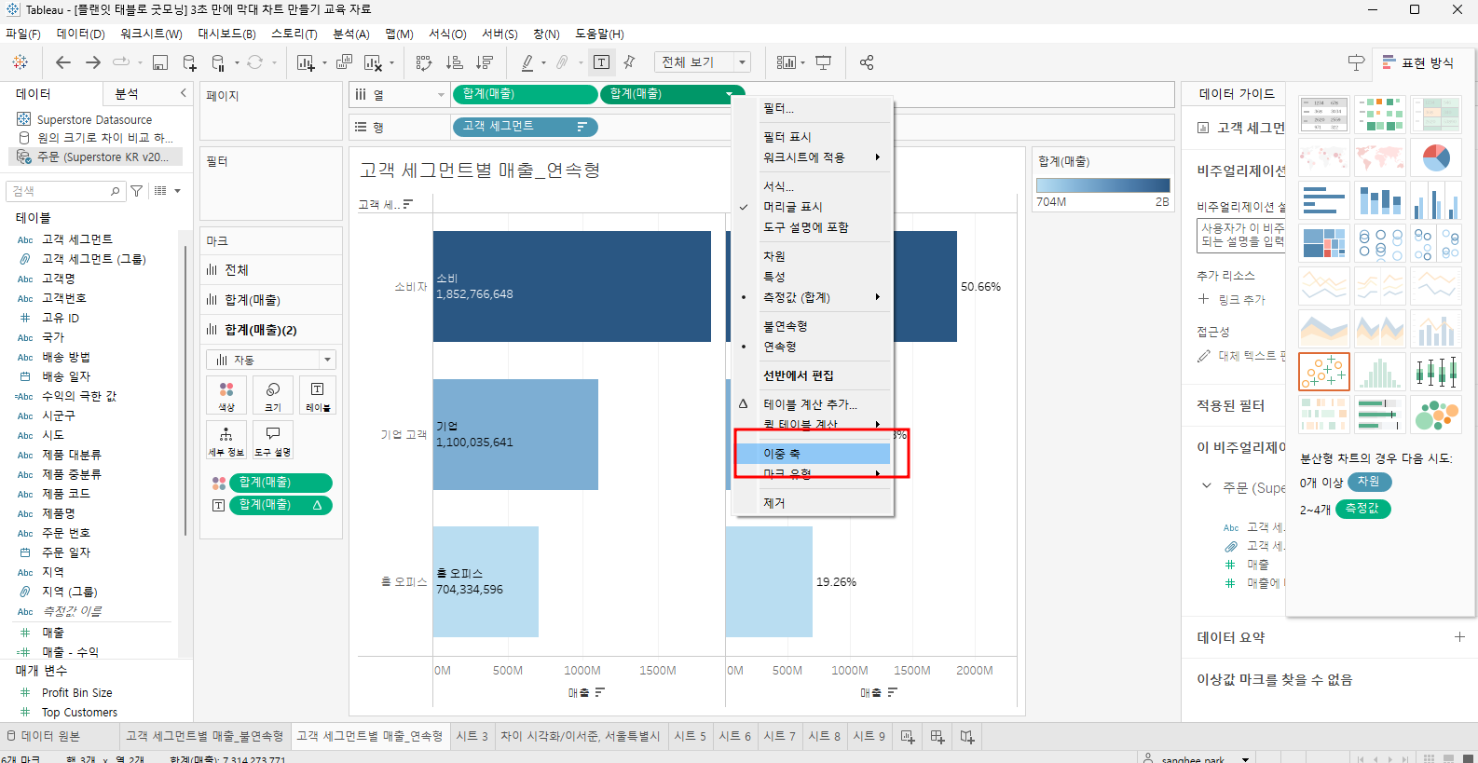1478x763 pixels.
Task: Toggle mark labels T icon
Action: point(602,62)
